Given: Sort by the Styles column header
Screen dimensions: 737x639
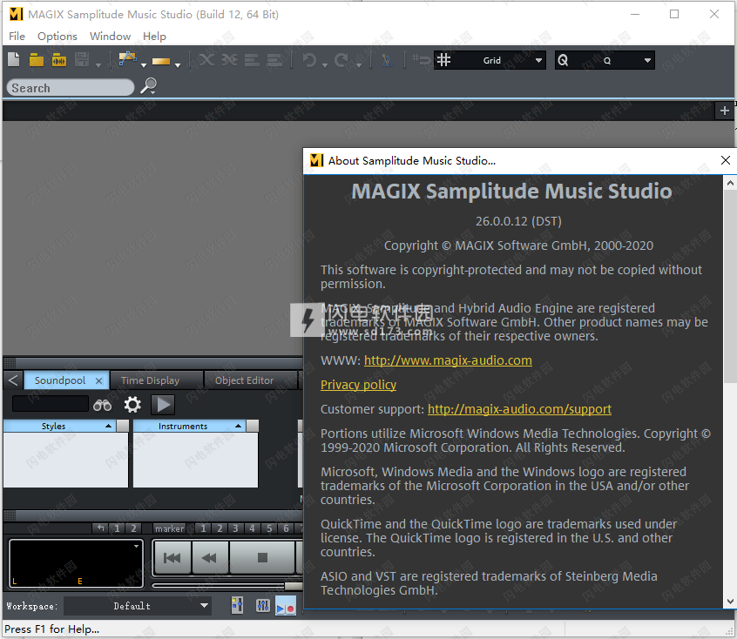Looking at the screenshot, I should tap(59, 426).
